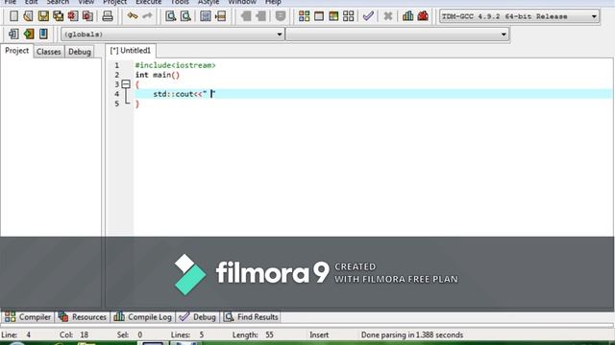Select the Untitled1 editor tab
The height and width of the screenshot is (345, 615).
click(131, 51)
